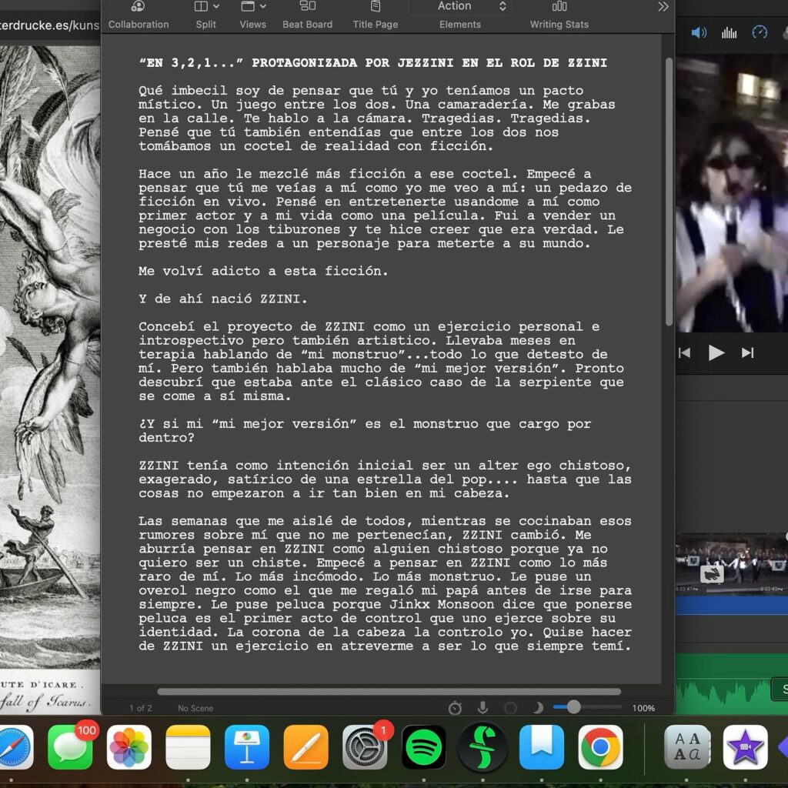This screenshot has width=788, height=788.
Task: Show more toolbar items with double chevron
Action: tap(663, 6)
